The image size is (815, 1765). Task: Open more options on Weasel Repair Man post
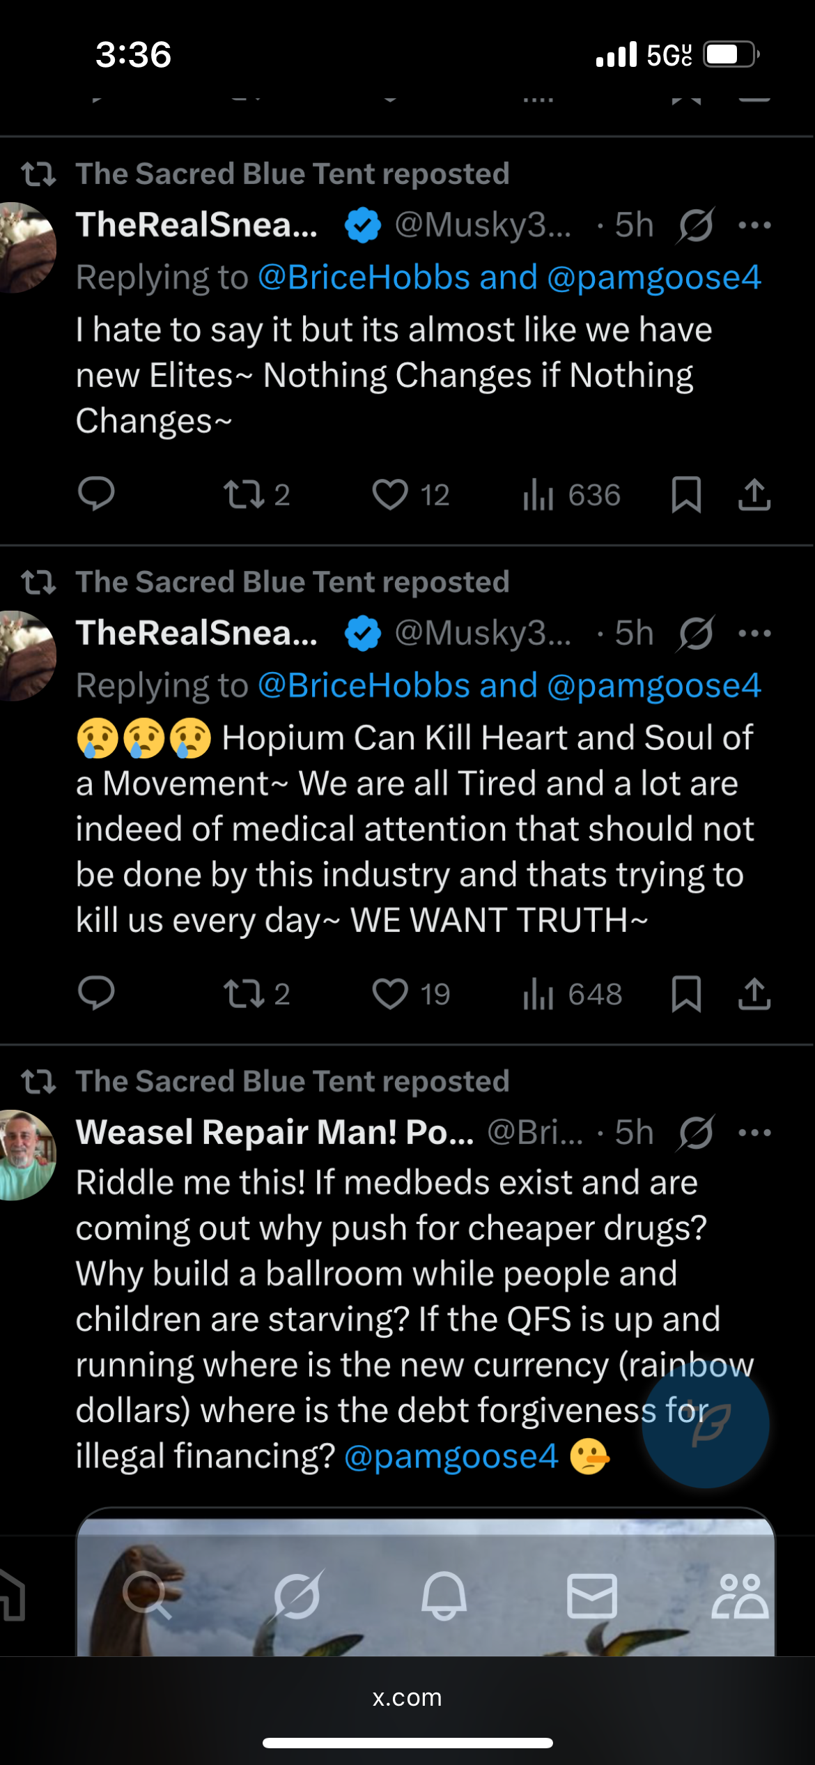pyautogui.click(x=754, y=1133)
